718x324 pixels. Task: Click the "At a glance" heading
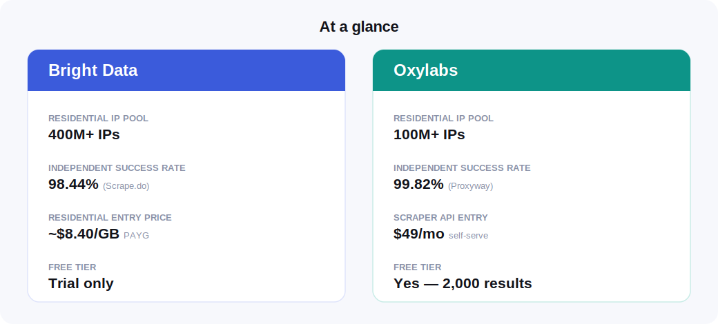pyautogui.click(x=359, y=27)
